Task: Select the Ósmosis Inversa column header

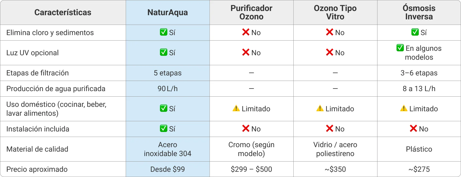Action: coord(419,12)
